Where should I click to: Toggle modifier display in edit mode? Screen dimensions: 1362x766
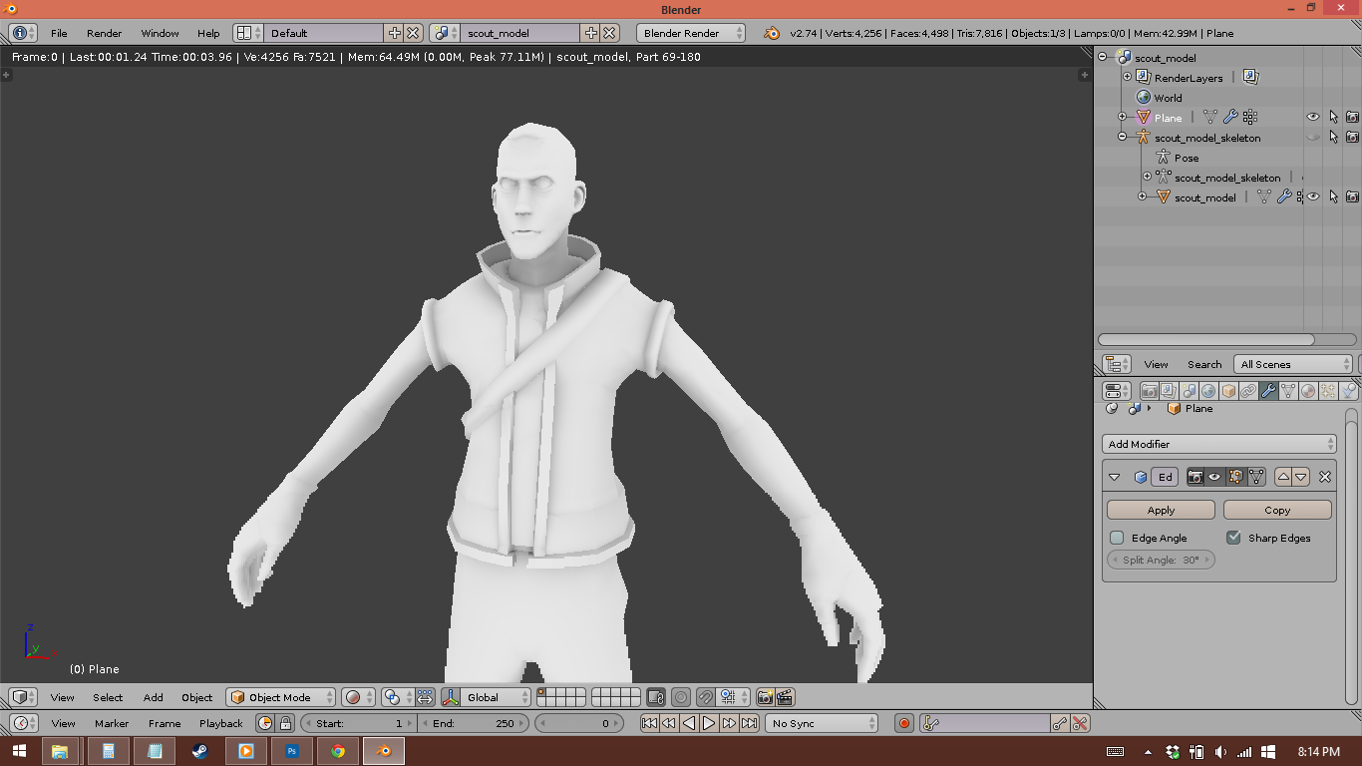coord(1235,477)
